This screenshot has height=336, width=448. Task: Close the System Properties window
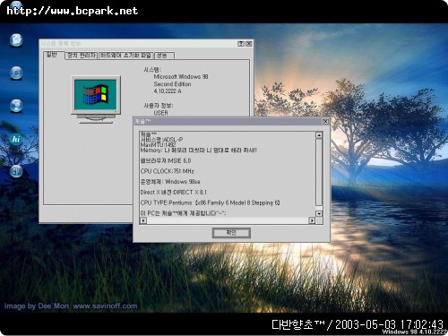pyautogui.click(x=249, y=44)
